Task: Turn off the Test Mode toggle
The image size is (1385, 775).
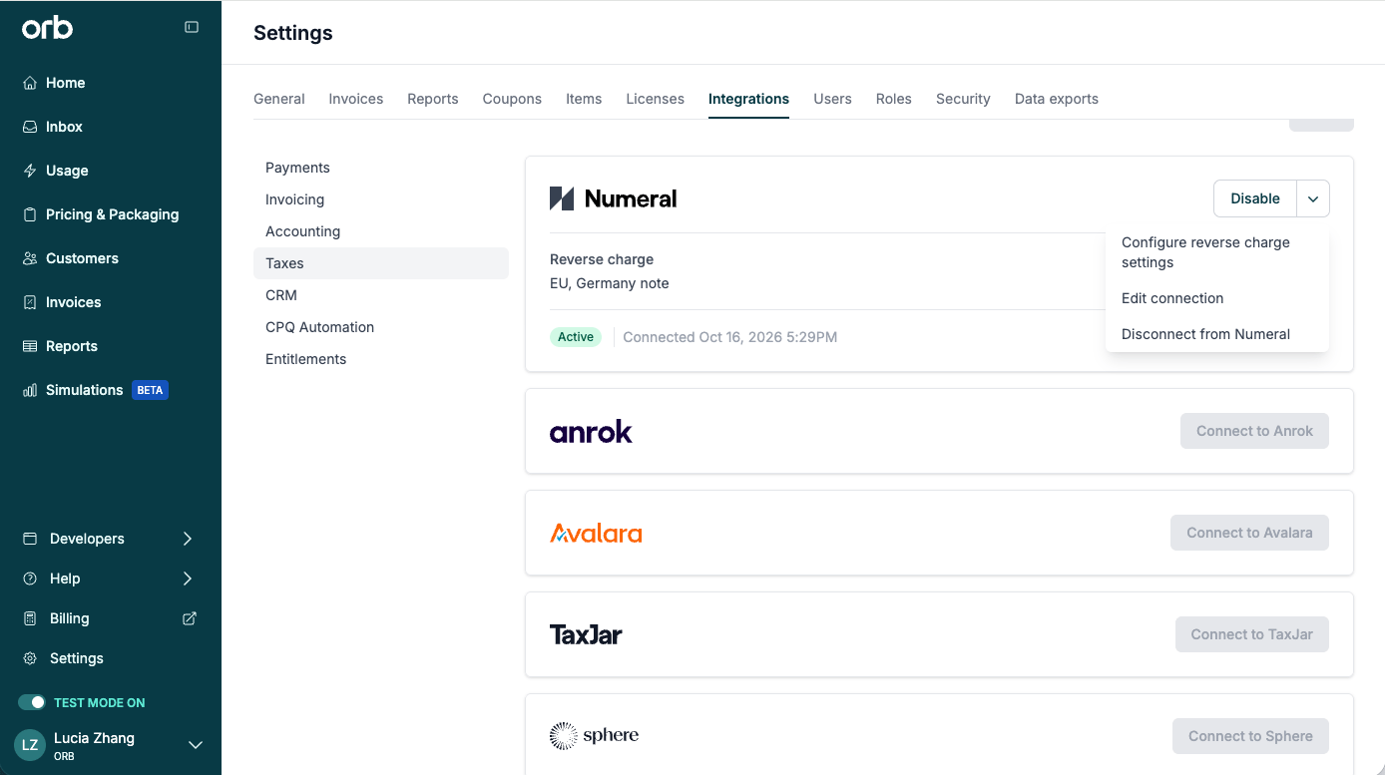Action: click(32, 702)
